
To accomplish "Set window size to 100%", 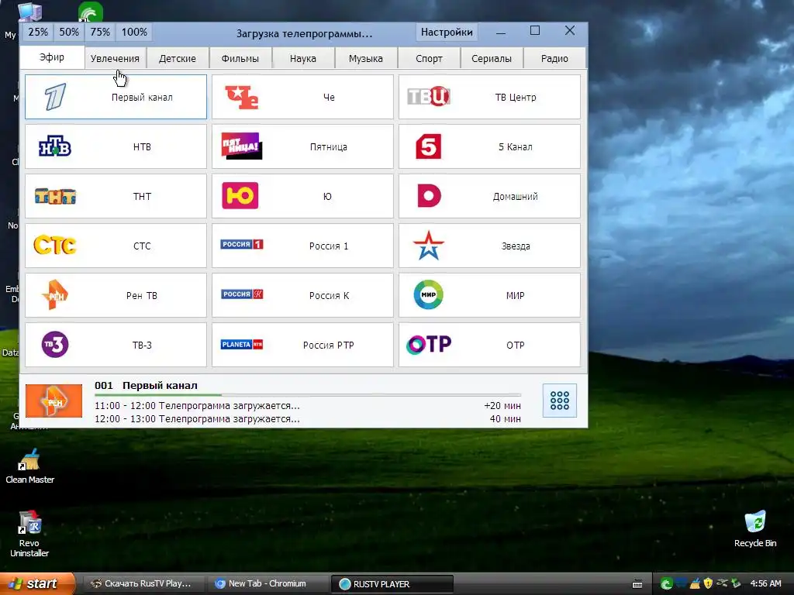I will 134,32.
